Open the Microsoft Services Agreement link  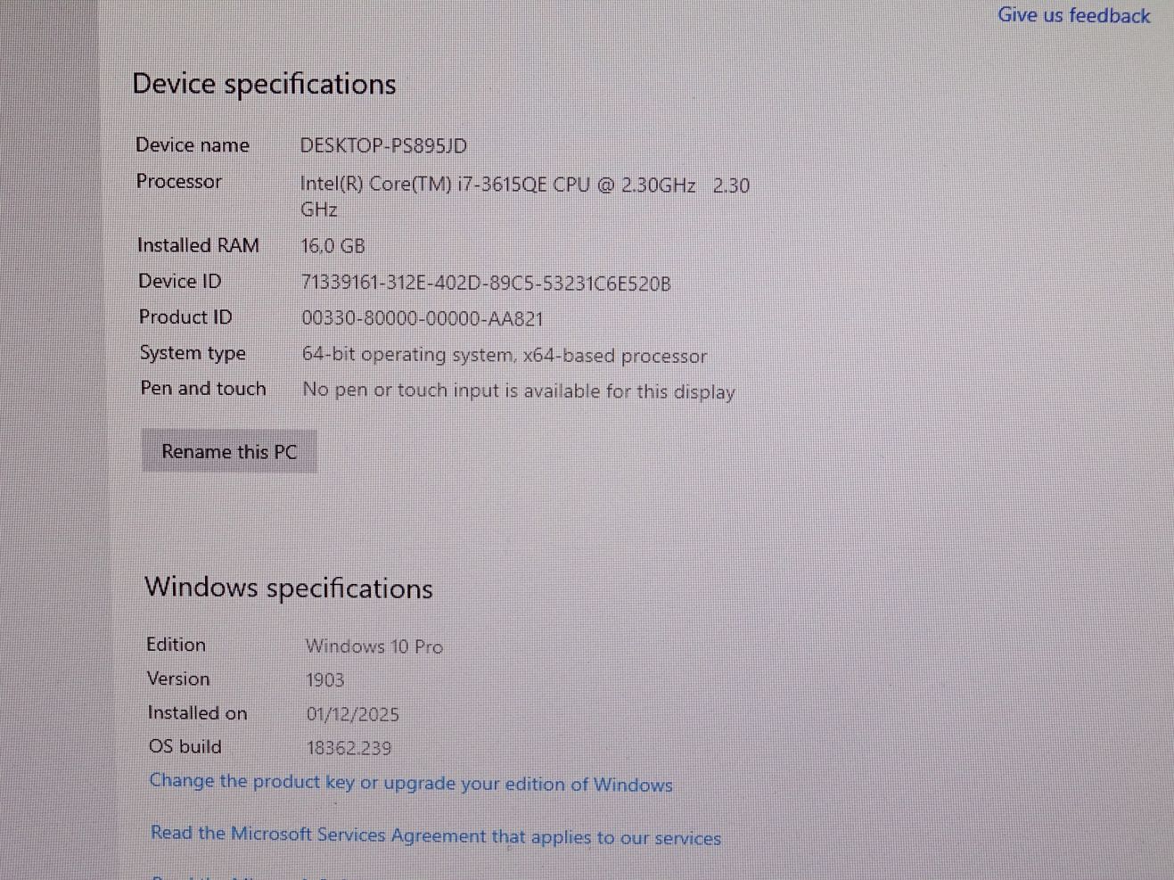pyautogui.click(x=435, y=835)
